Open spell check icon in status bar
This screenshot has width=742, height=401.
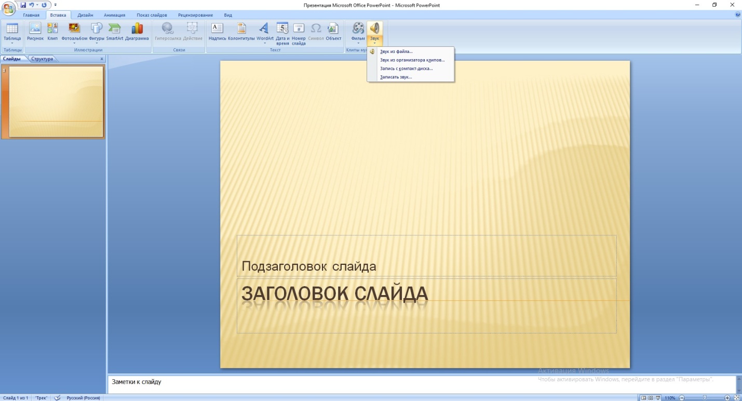click(57, 397)
